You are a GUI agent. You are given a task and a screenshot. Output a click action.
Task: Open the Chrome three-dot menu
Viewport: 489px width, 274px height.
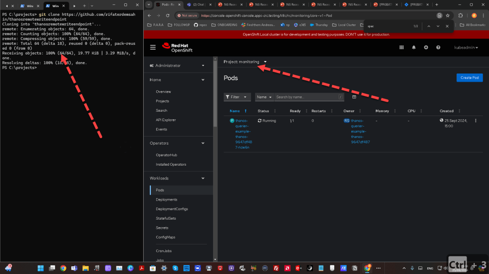[x=483, y=15]
